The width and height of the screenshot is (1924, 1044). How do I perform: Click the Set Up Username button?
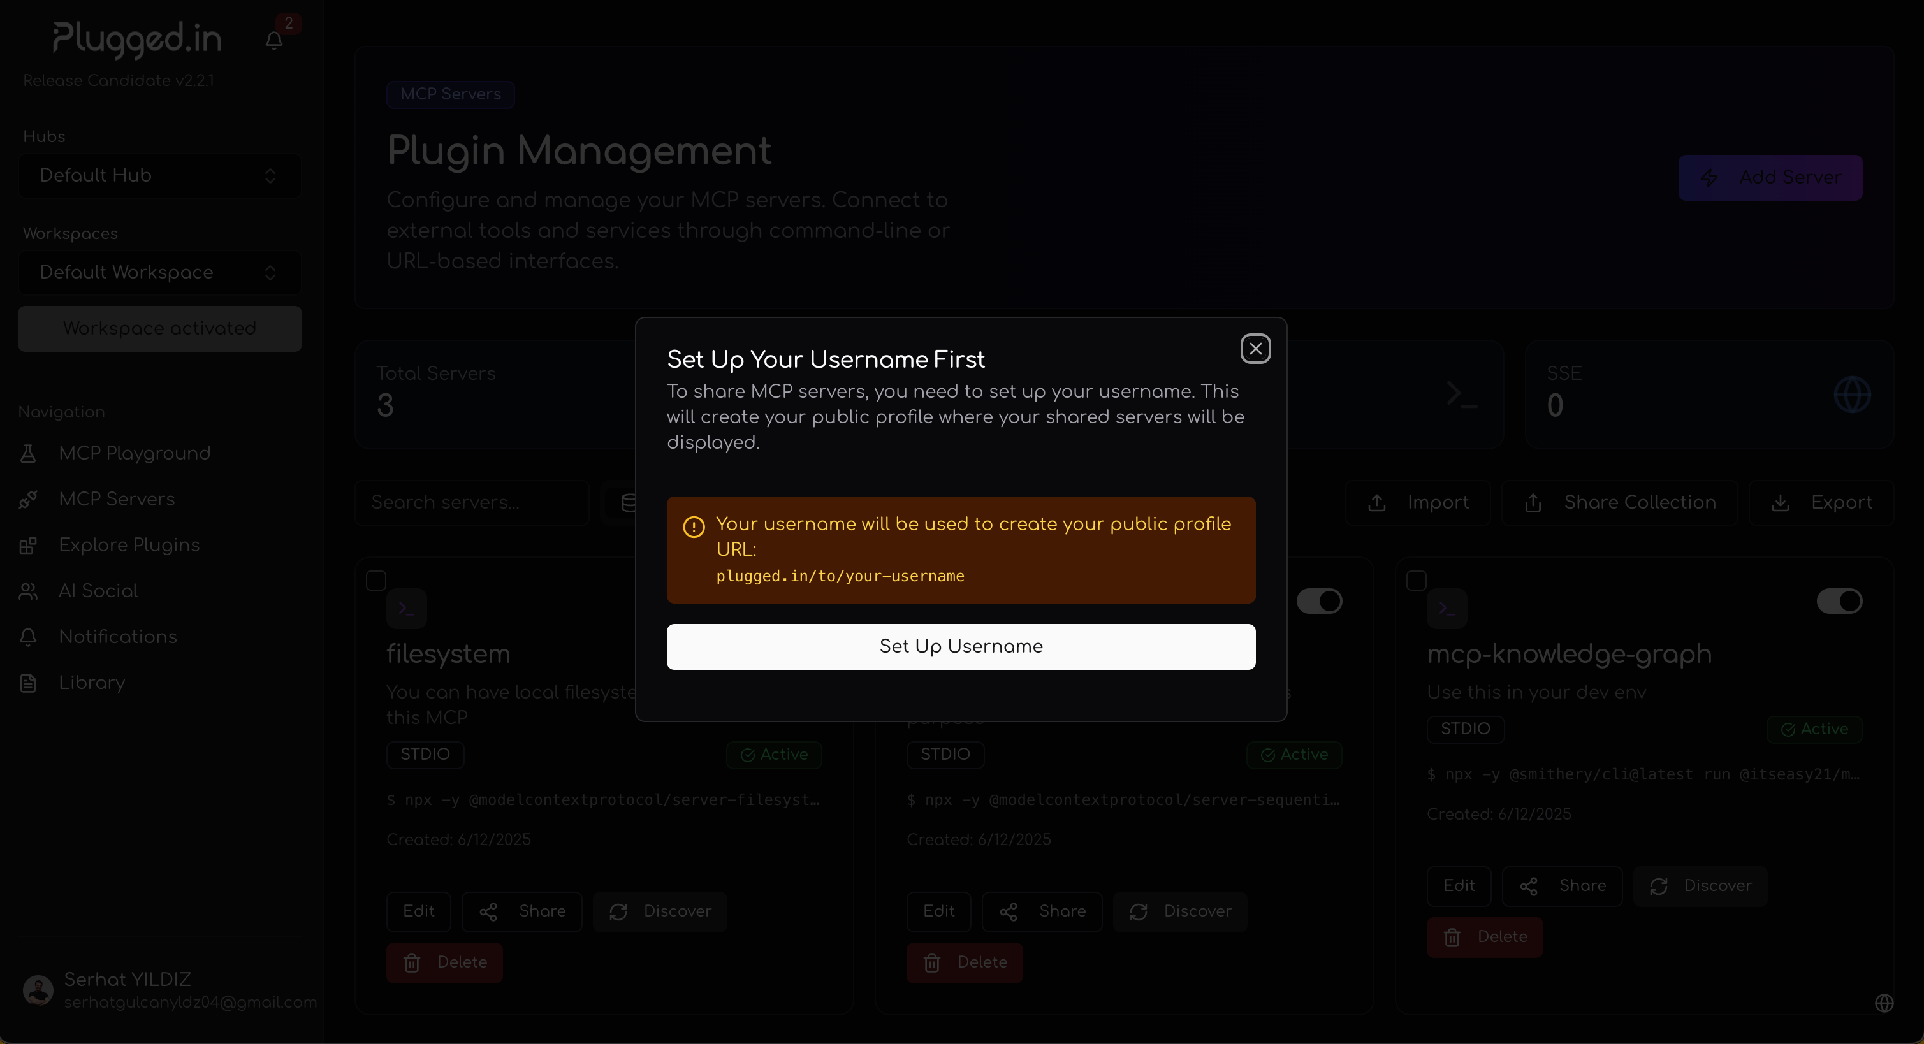[961, 647]
